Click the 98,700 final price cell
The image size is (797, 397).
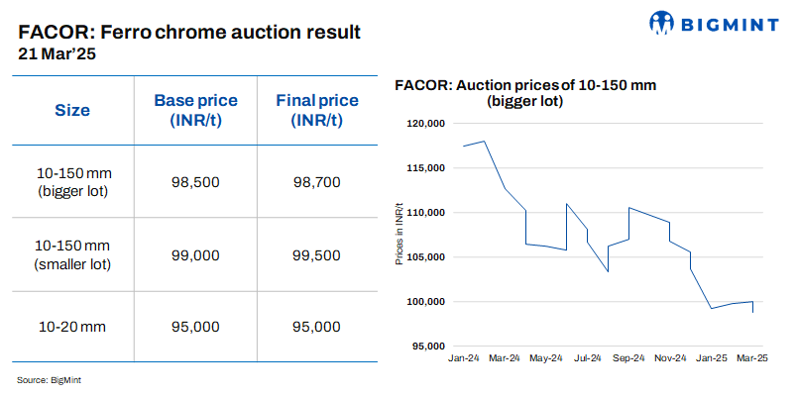tap(317, 182)
